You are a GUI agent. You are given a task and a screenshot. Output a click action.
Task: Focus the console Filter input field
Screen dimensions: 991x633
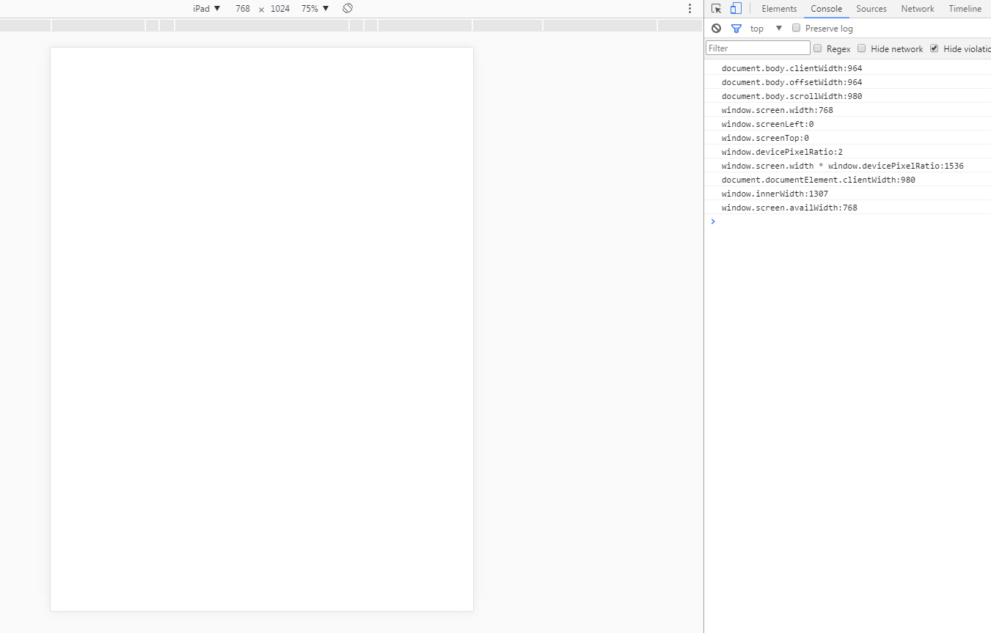click(x=758, y=48)
